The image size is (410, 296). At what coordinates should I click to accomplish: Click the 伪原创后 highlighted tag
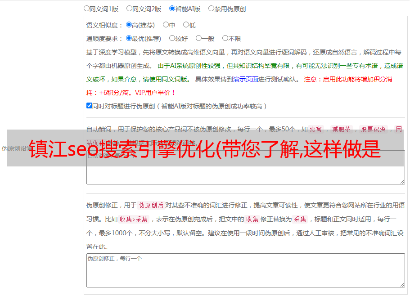coord(151,205)
